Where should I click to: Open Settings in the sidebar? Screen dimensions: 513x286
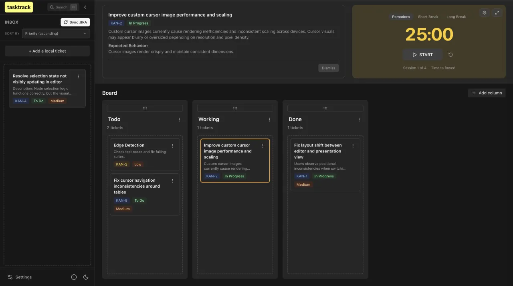tap(20, 277)
